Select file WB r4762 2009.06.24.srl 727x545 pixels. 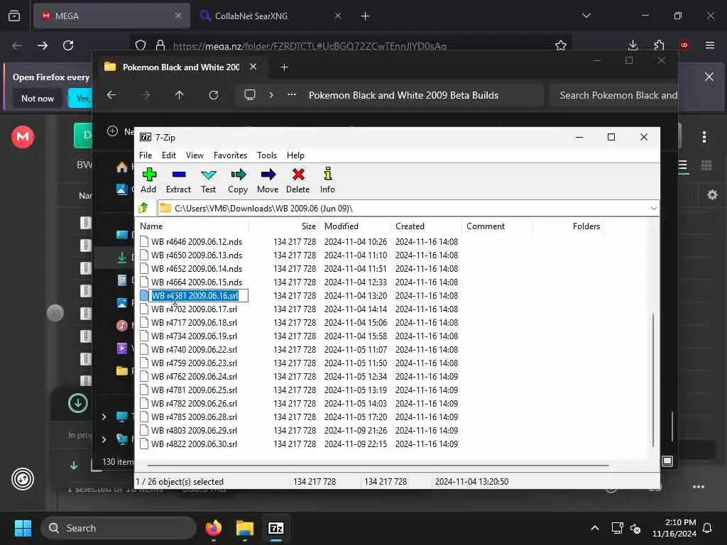coord(194,376)
